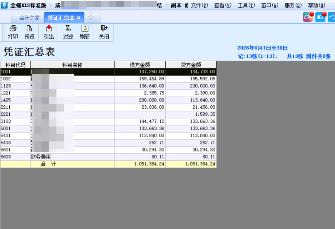Click the Kingdee app icon in title bar
This screenshot has width=335, height=229.
[x=4, y=5]
